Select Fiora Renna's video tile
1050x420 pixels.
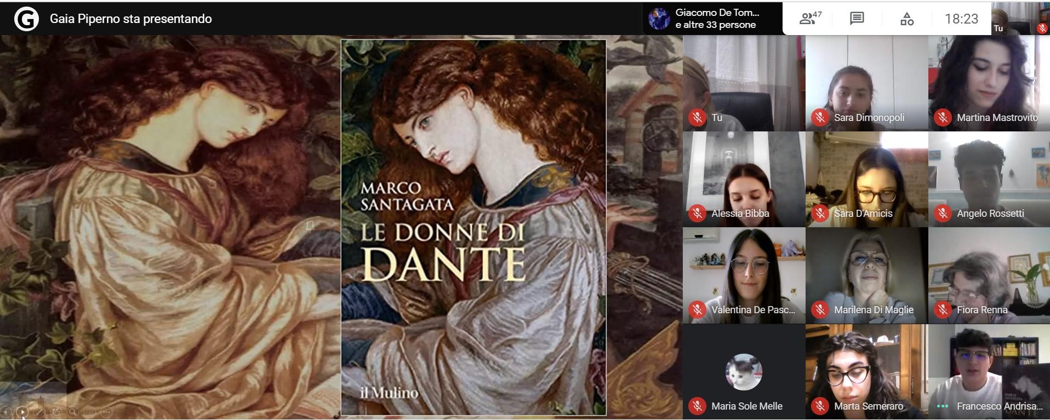coord(989,275)
